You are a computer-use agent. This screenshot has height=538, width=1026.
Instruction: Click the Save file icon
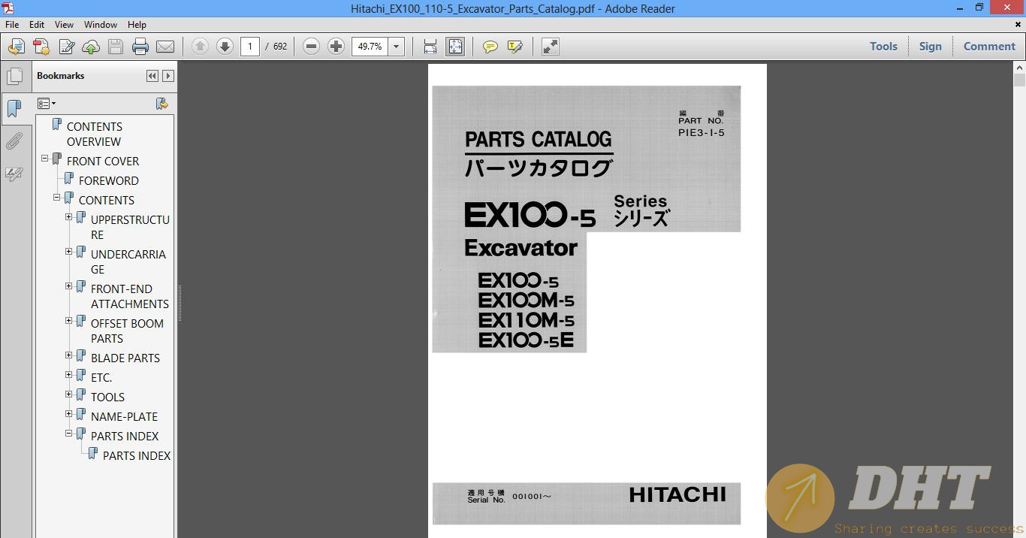tap(116, 47)
